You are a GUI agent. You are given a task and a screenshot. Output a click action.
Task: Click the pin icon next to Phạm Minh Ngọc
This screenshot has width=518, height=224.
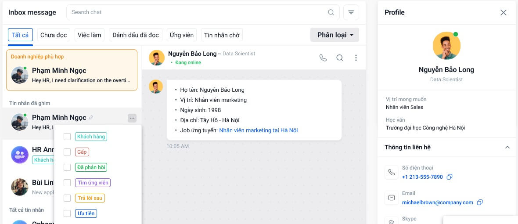91,118
